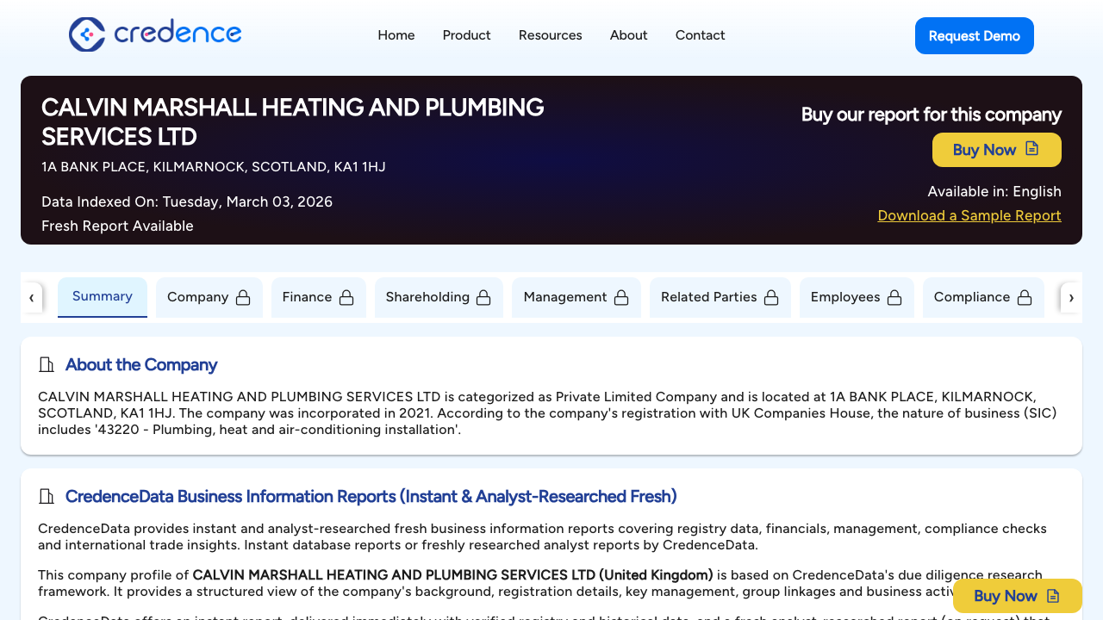The image size is (1103, 620).
Task: Open the Resources menu
Action: [x=550, y=35]
